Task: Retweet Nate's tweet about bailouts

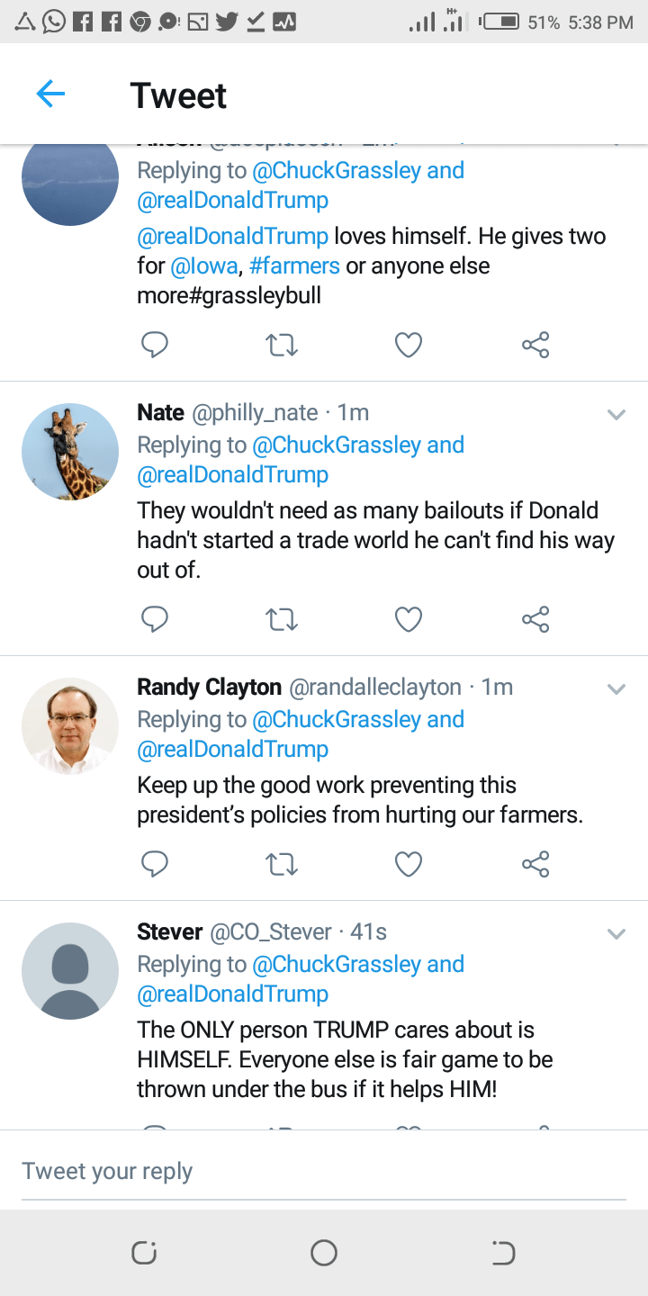Action: (282, 619)
